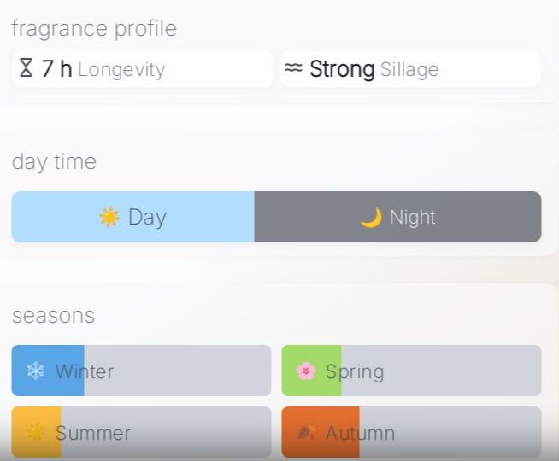Viewport: 559px width, 461px height.
Task: Switch to the Night time option
Action: (397, 217)
